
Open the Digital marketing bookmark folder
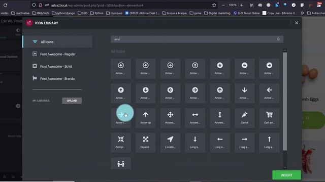coord(217,13)
